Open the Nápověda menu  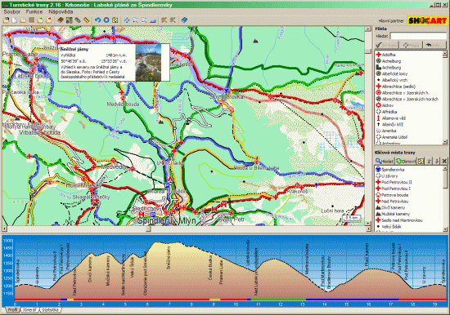pos(61,11)
